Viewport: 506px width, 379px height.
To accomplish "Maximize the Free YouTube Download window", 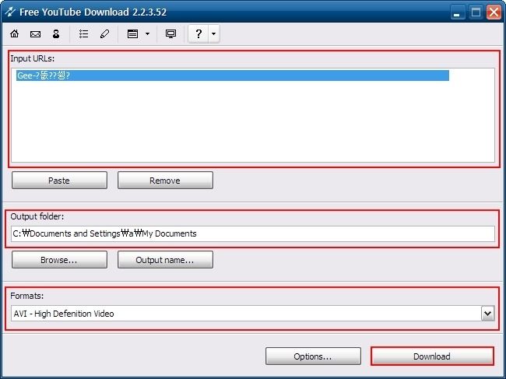I will point(476,12).
